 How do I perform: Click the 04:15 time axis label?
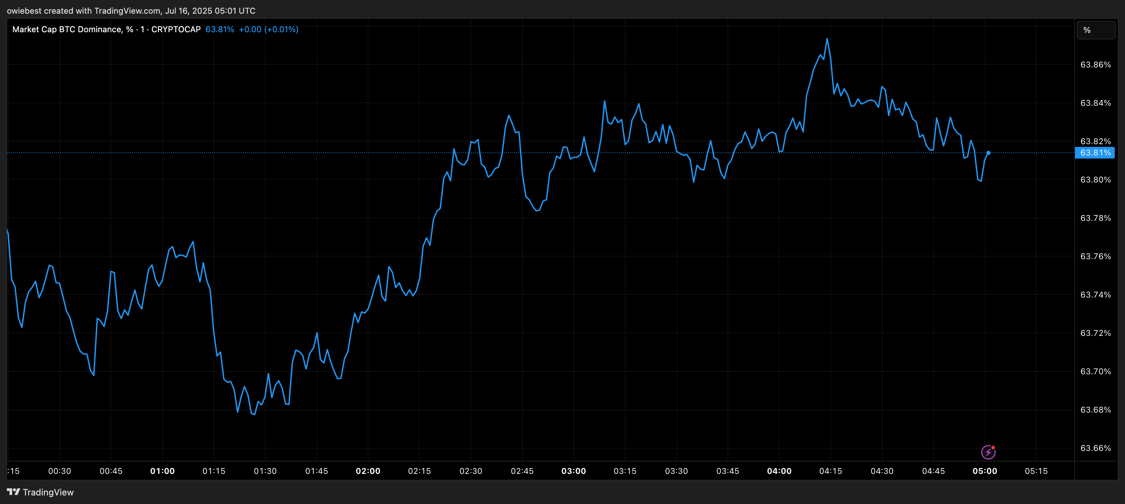tap(831, 471)
